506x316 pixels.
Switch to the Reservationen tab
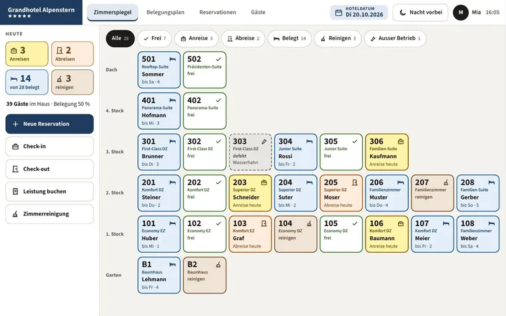pos(218,12)
